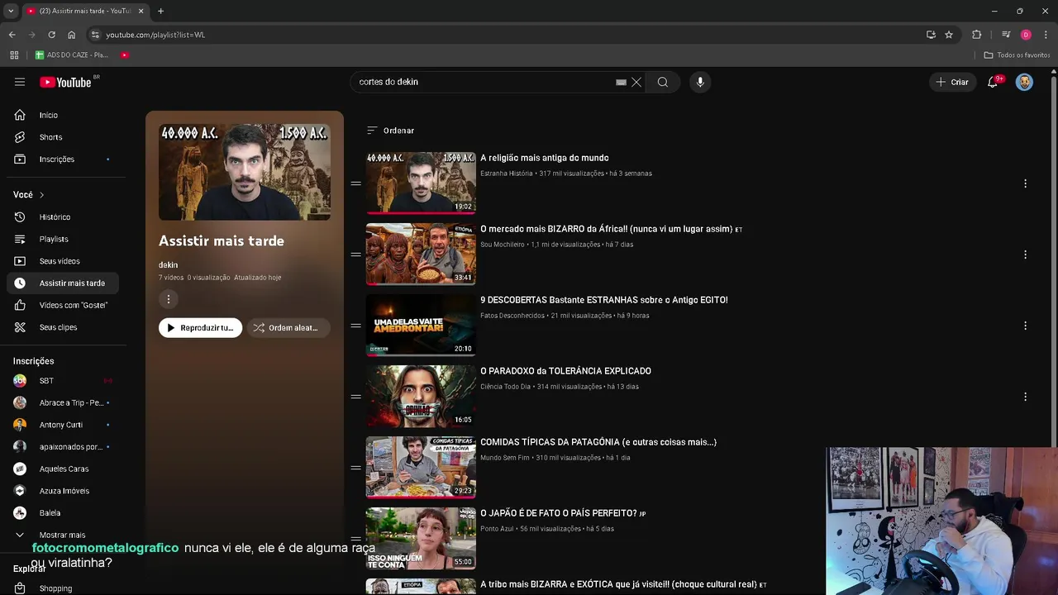Open the notifications bell
The image size is (1058, 595).
click(x=993, y=82)
